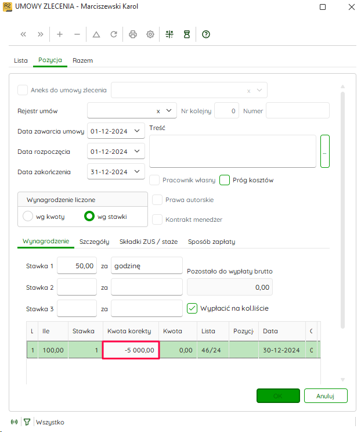Expand the Rejestr umów dropdown arrow
This screenshot has height=432, width=361.
169,110
